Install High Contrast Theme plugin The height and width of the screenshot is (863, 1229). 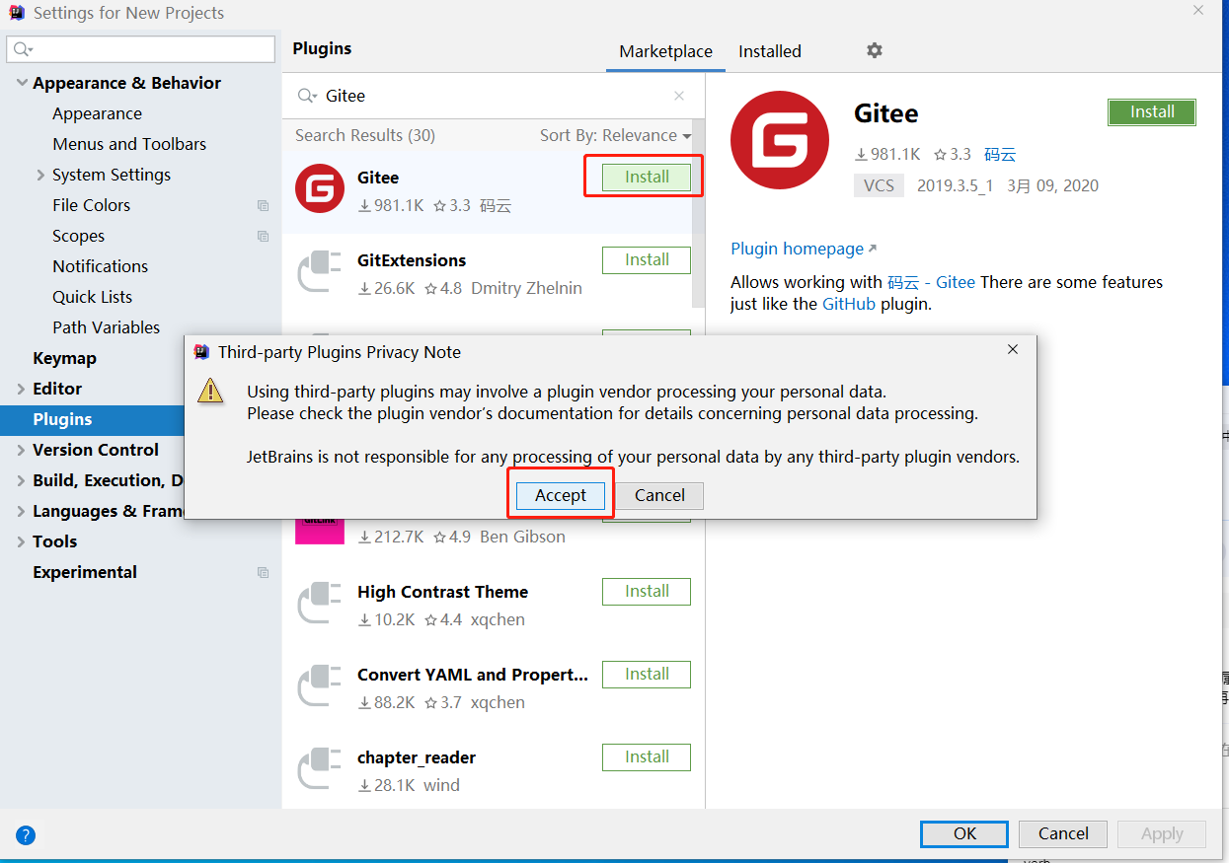(647, 592)
